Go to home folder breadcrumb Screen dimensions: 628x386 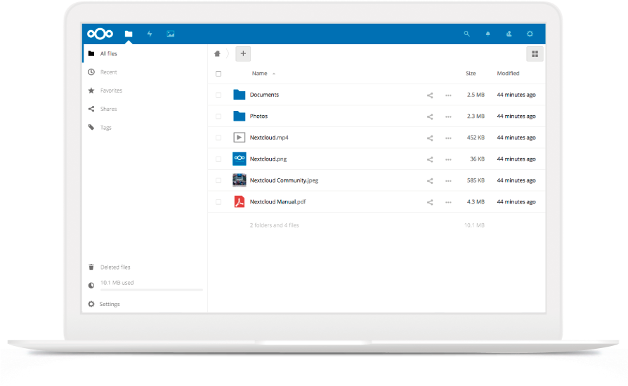218,53
